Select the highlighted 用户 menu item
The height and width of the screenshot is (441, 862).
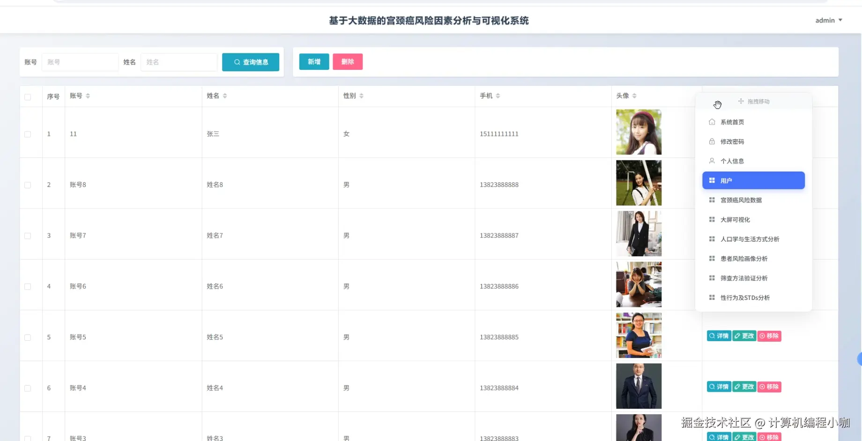coord(753,180)
